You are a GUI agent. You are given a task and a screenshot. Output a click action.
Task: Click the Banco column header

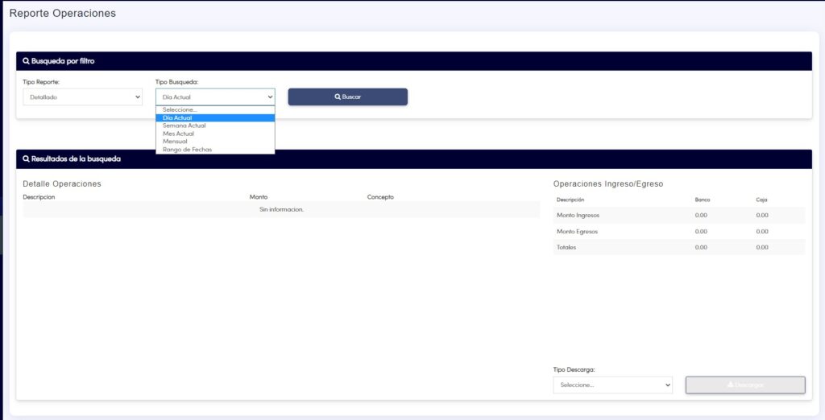click(703, 200)
